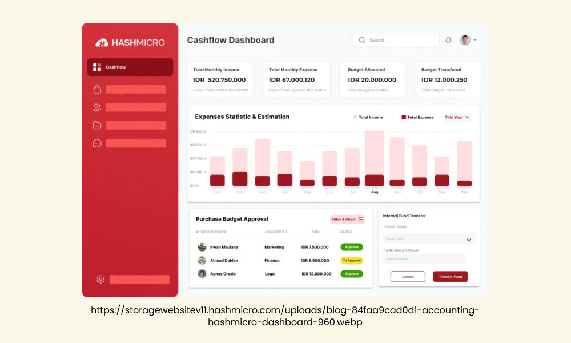Click the IDR 12.000.000 total

pyautogui.click(x=316, y=274)
